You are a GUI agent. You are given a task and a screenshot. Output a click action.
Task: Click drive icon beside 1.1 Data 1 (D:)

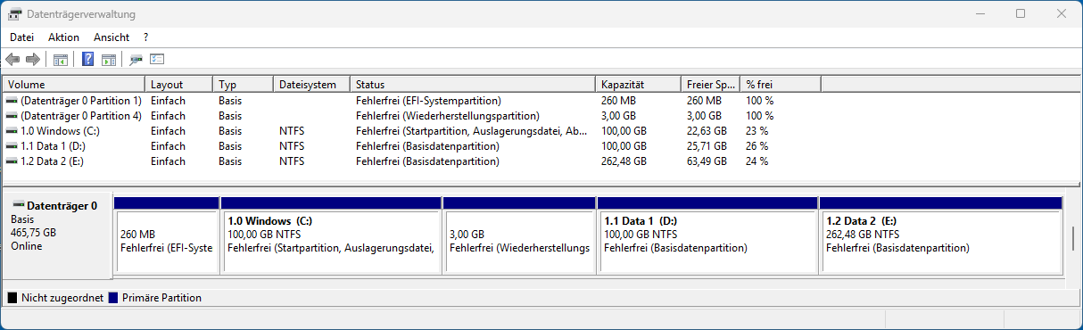point(12,146)
